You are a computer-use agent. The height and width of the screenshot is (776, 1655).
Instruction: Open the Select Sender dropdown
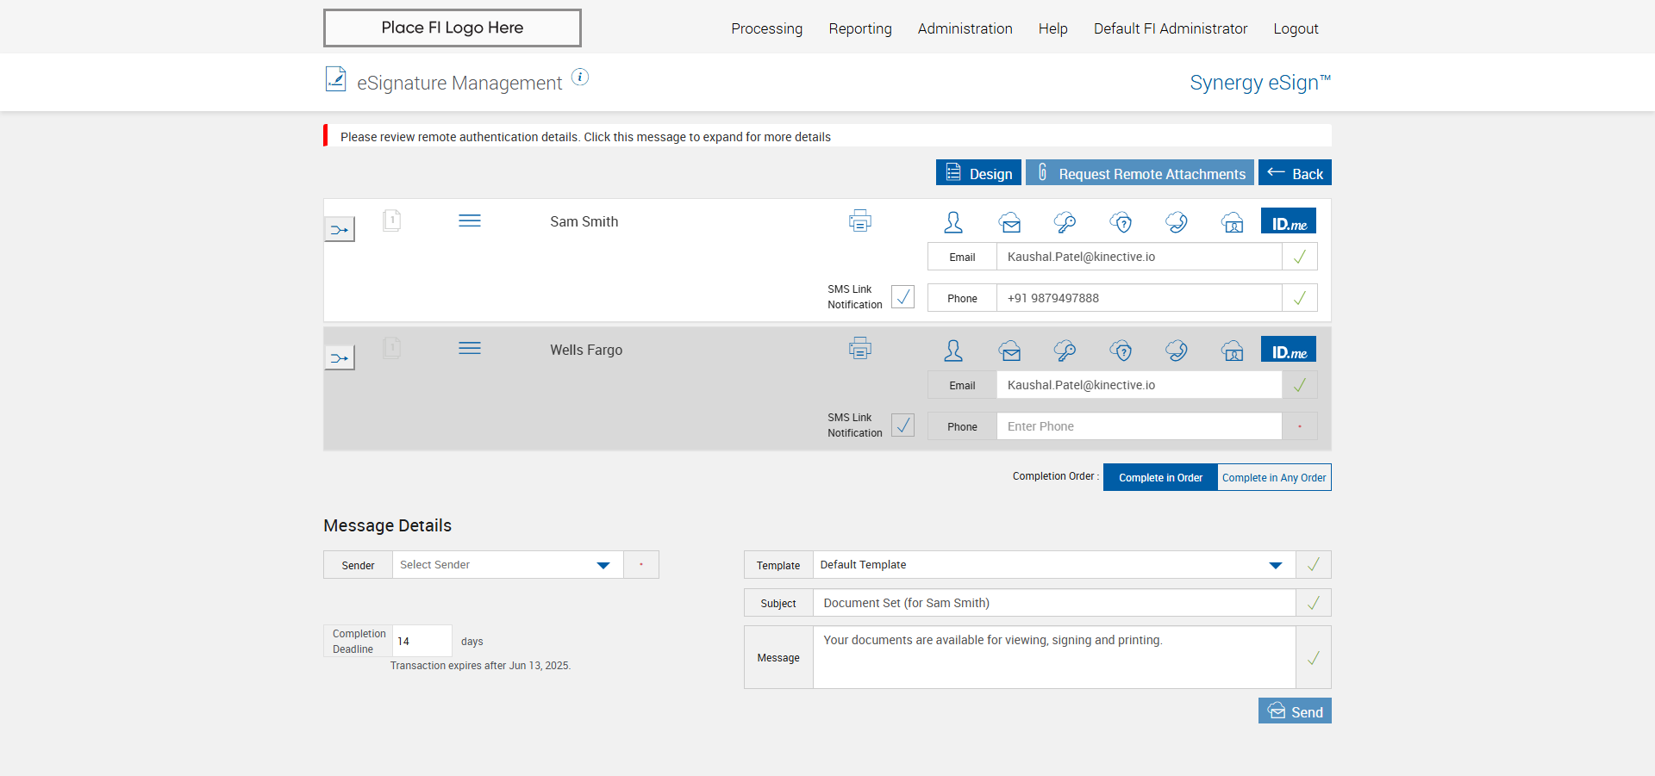[508, 565]
